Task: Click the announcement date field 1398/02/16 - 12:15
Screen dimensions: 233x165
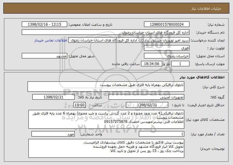Action: 44,24
